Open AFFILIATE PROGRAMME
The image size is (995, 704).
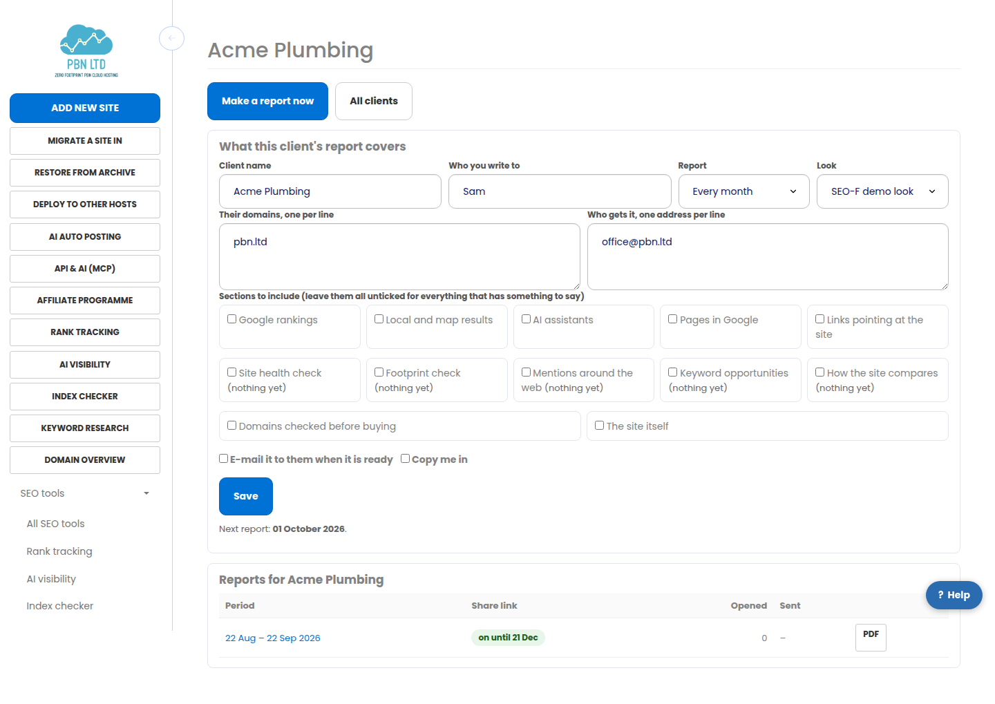pos(85,301)
